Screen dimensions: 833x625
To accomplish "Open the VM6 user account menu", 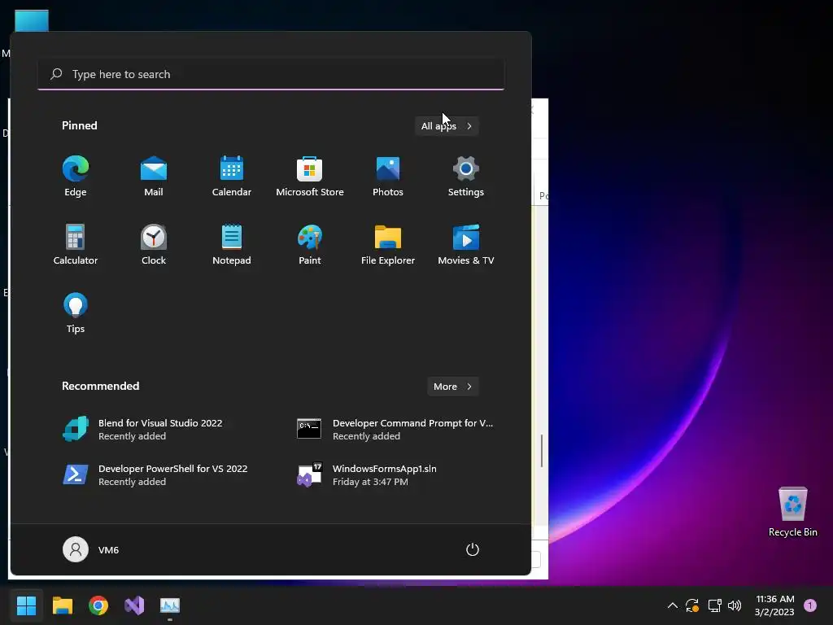I will click(x=91, y=549).
